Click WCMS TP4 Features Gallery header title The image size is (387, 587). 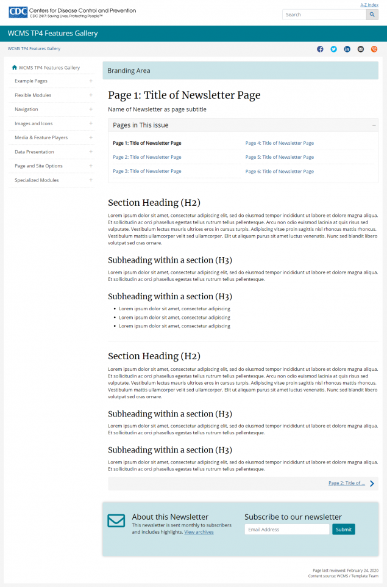[x=52, y=34]
